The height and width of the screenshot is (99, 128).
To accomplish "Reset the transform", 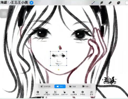I will tap(91, 93).
